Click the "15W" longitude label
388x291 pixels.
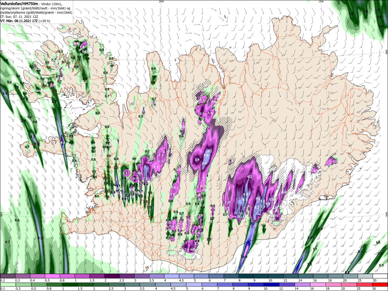[321, 2]
